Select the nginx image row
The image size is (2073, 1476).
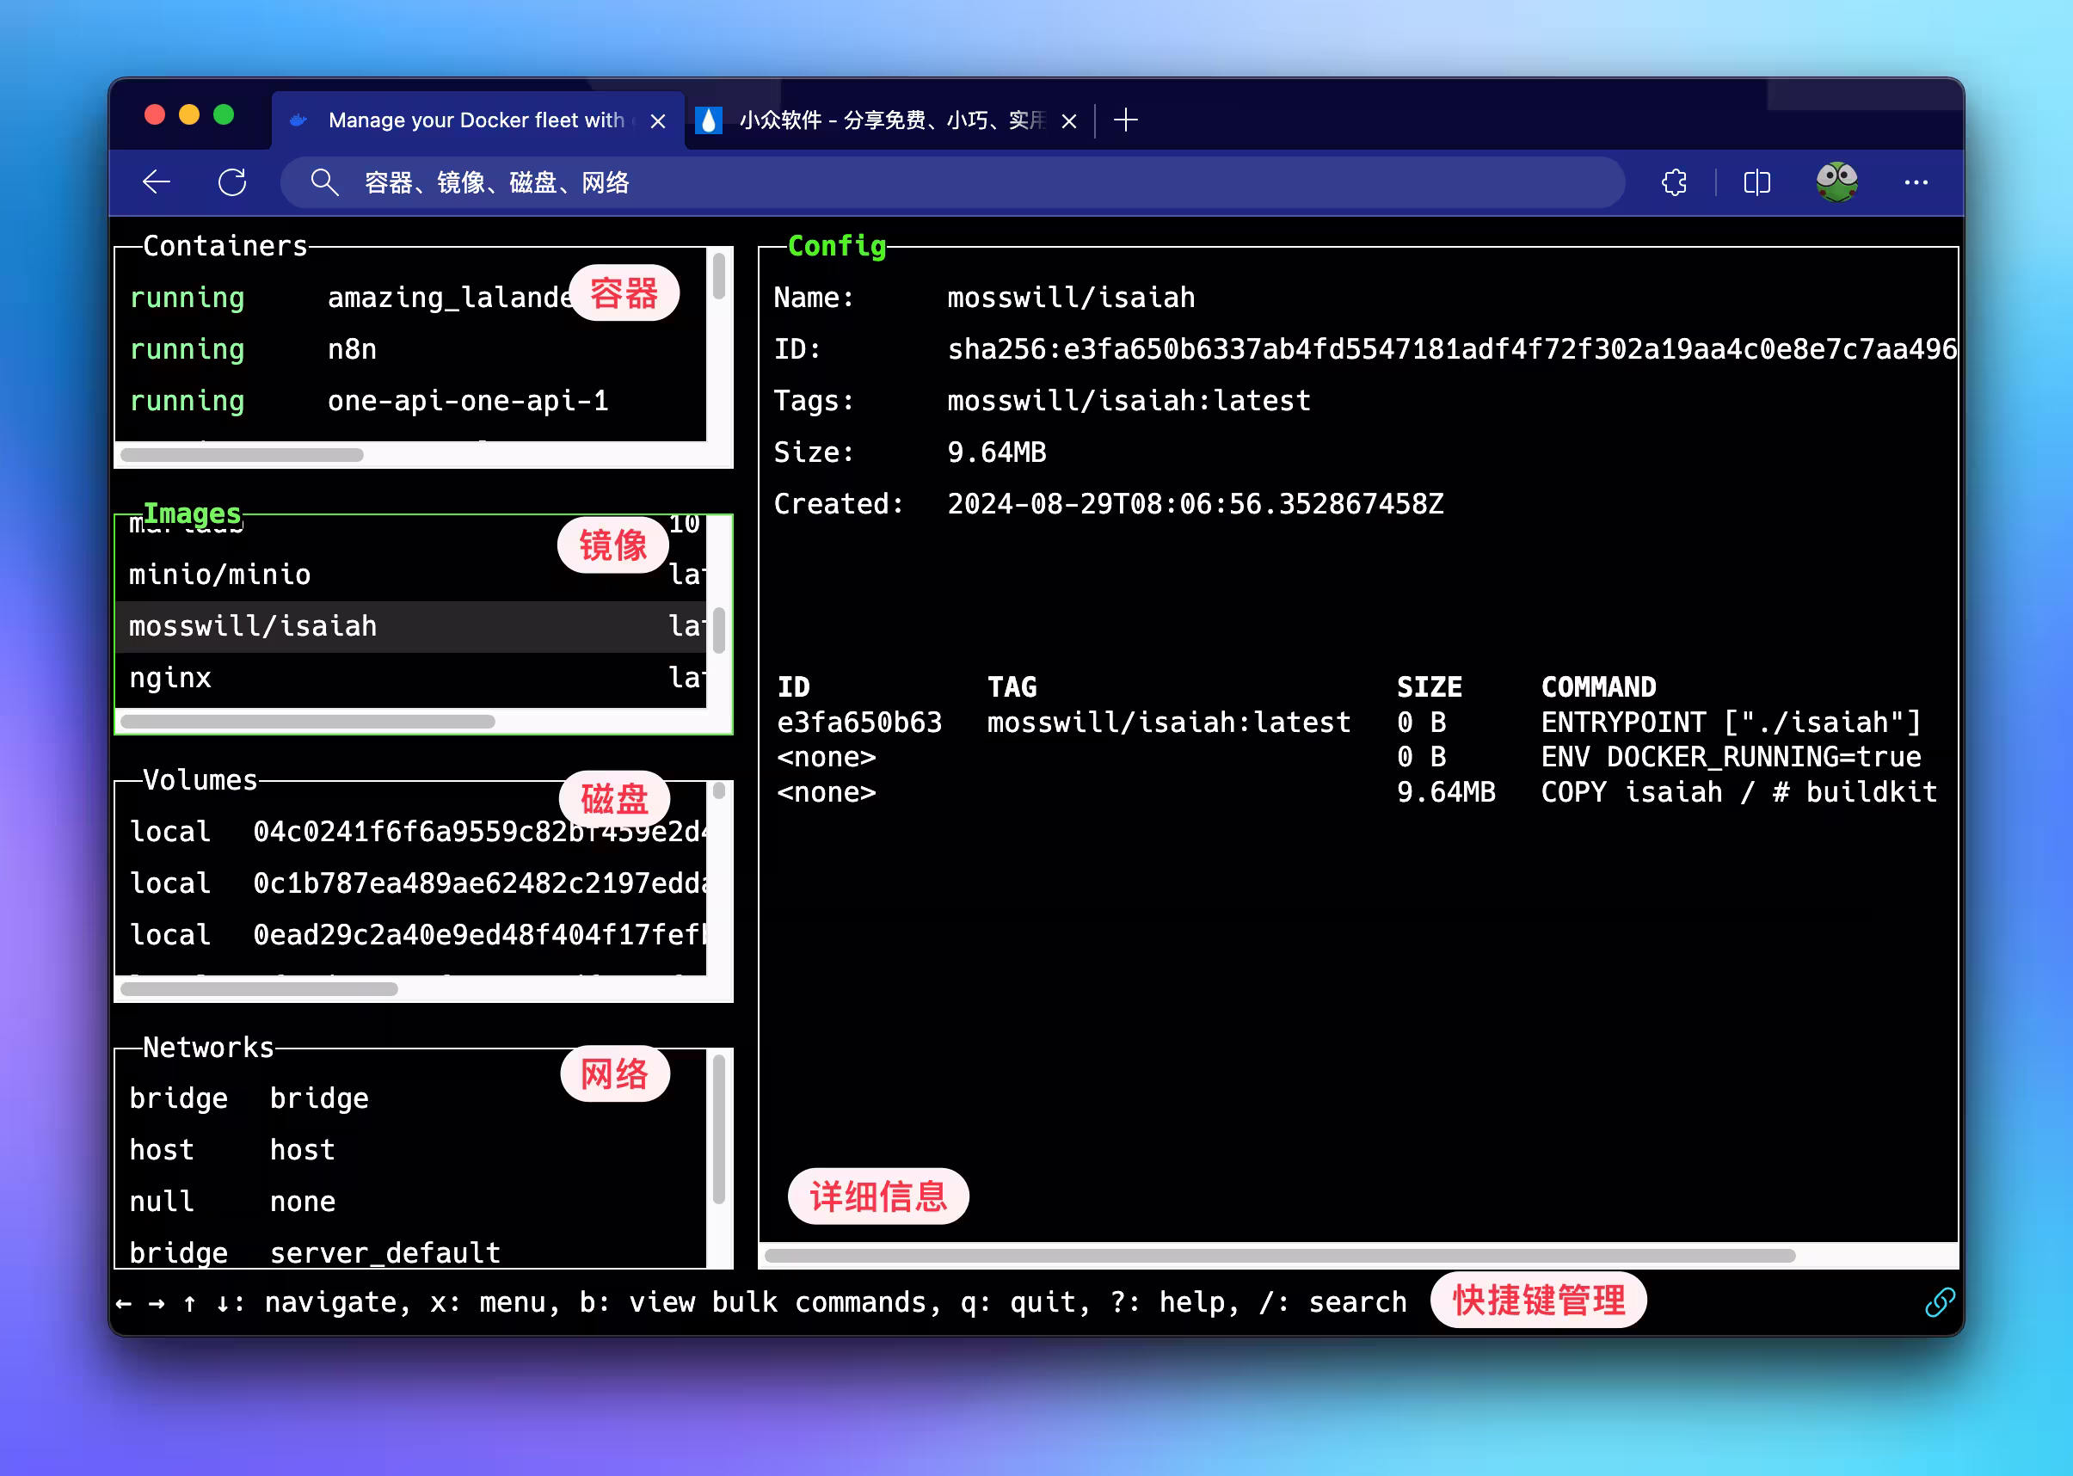click(411, 678)
